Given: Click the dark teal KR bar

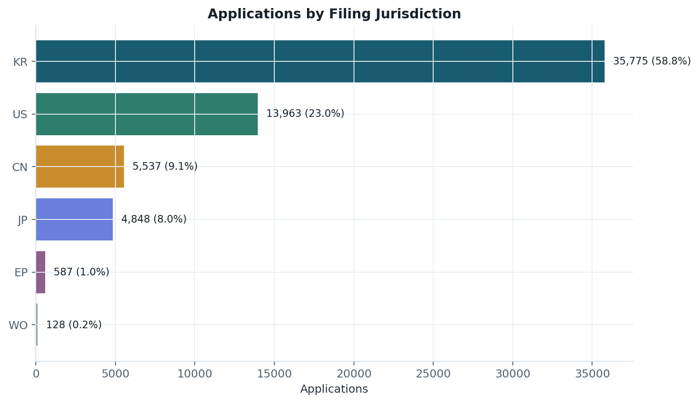Looking at the screenshot, I should (320, 61).
